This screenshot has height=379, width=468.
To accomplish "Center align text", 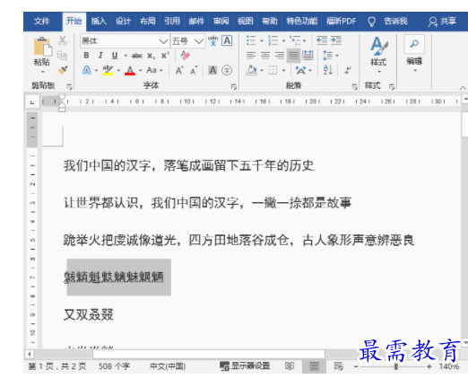I will tap(265, 56).
